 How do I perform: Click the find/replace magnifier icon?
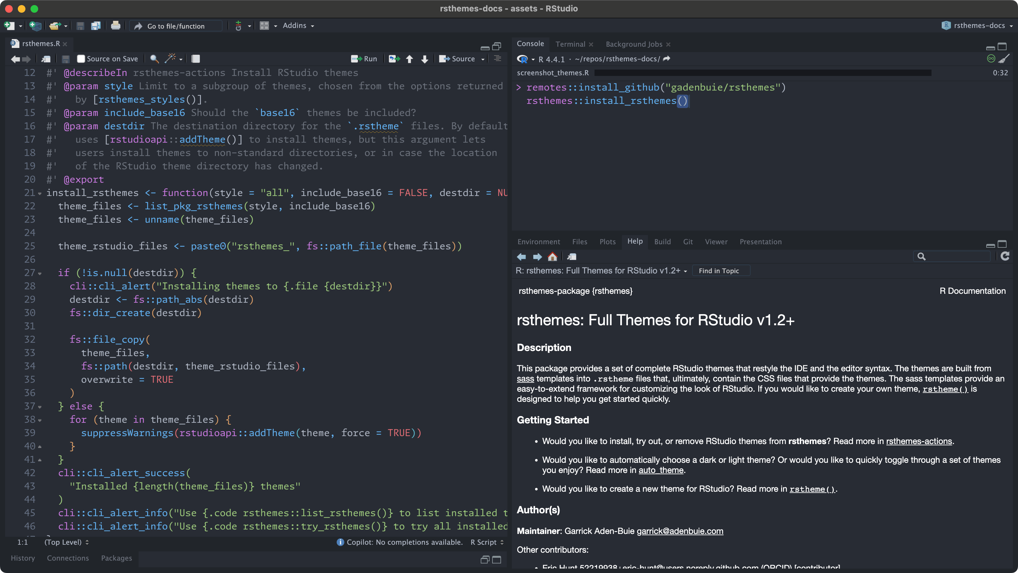tap(154, 59)
